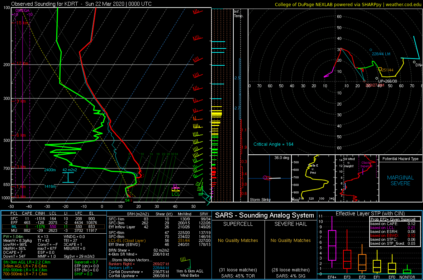Click the Inf. Temp. column header

239,14
